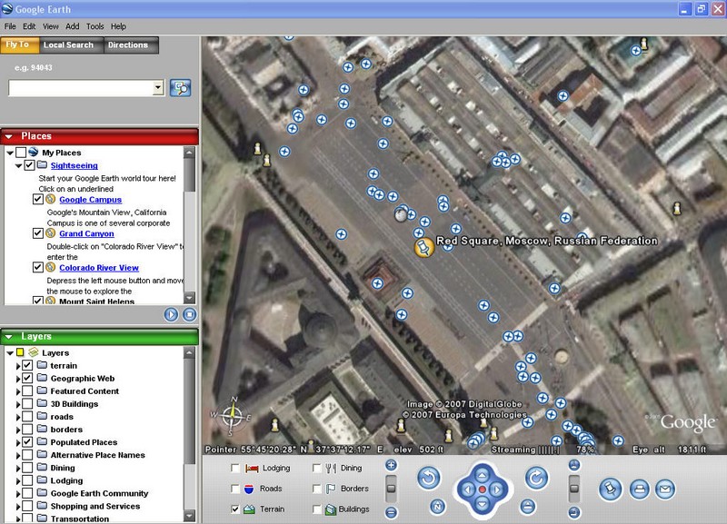Click the Sightseeing folder icon
This screenshot has height=524, width=727.
click(x=42, y=165)
